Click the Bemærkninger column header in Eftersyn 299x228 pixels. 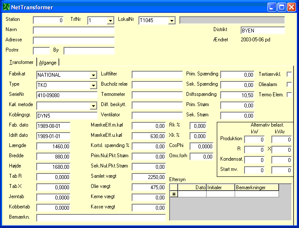pos(256,187)
